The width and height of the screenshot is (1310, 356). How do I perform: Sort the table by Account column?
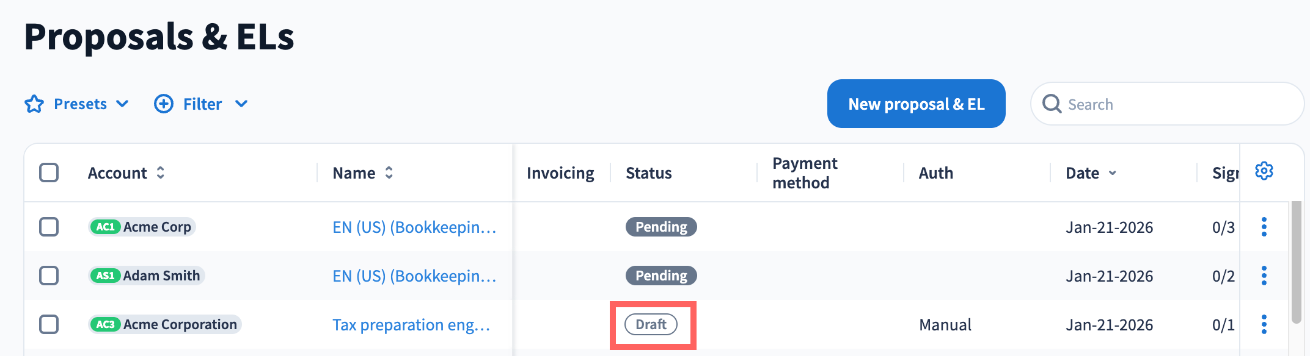[x=160, y=173]
